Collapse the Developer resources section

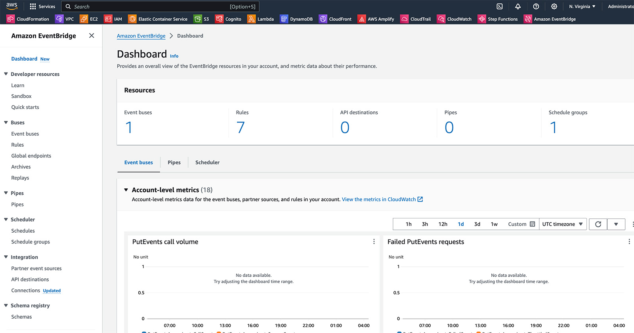pos(6,74)
